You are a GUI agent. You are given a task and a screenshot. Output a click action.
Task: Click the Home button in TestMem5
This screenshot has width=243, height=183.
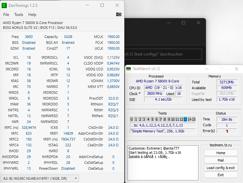221,153
